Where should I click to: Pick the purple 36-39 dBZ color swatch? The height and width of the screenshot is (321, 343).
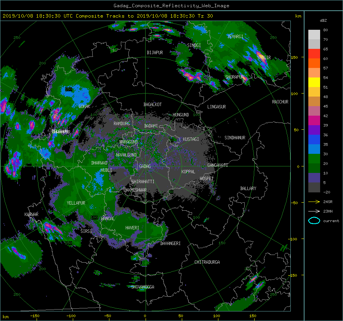pyautogui.click(x=314, y=130)
